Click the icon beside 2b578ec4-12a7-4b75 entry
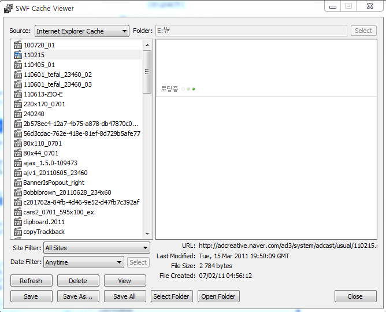This screenshot has height=312, width=386. click(x=18, y=124)
